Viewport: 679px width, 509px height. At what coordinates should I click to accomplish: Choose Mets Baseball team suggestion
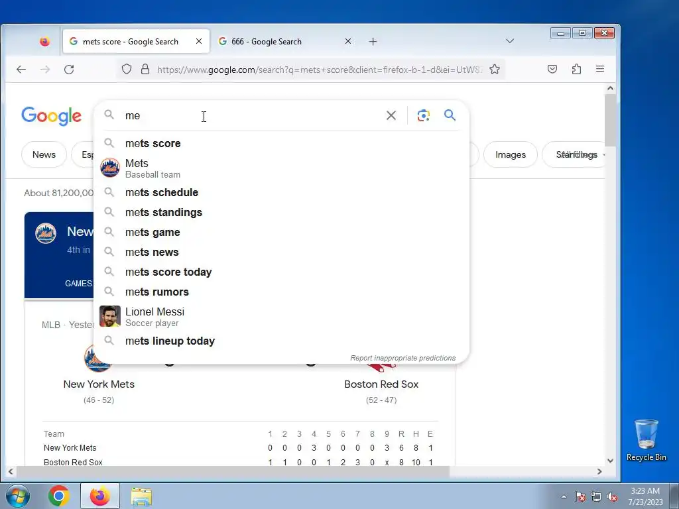(x=281, y=168)
